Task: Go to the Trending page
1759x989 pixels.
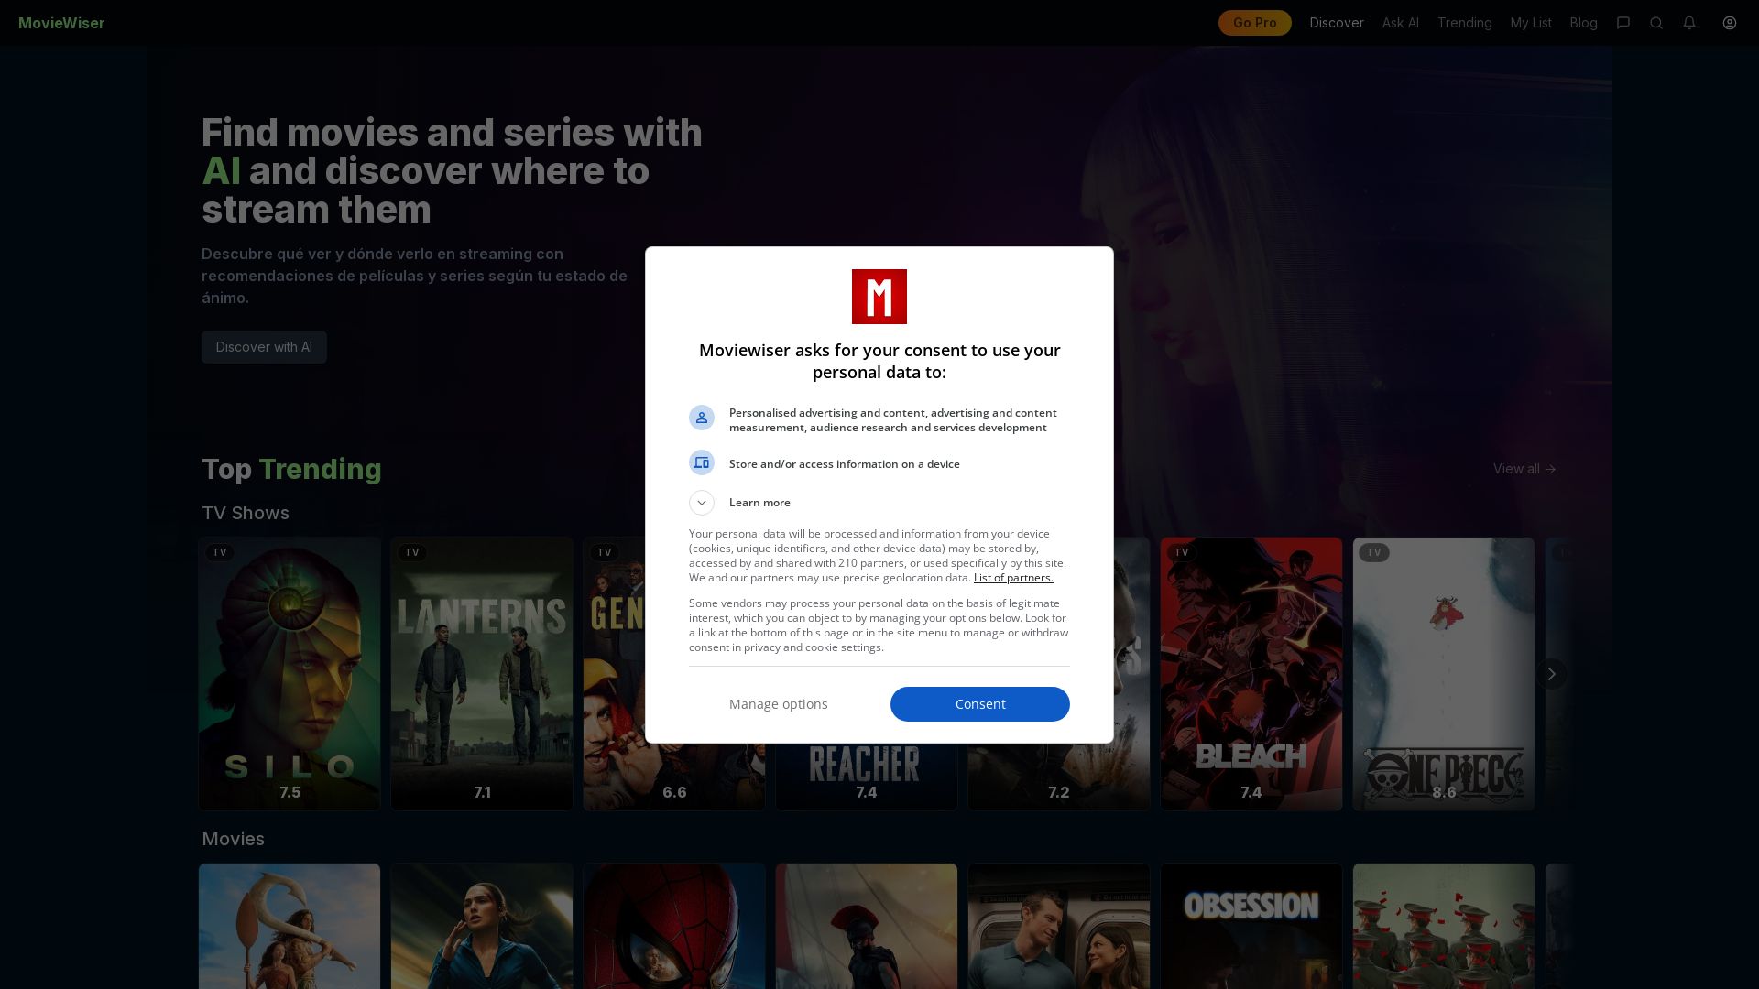Action: point(1465,23)
